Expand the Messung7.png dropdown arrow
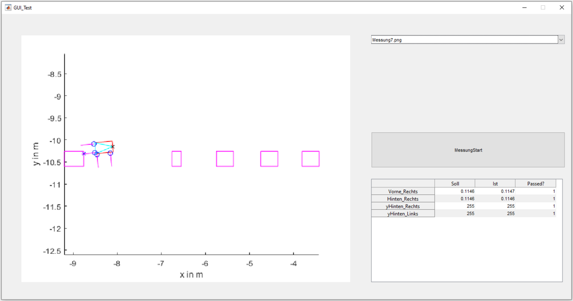The image size is (573, 301). 561,40
